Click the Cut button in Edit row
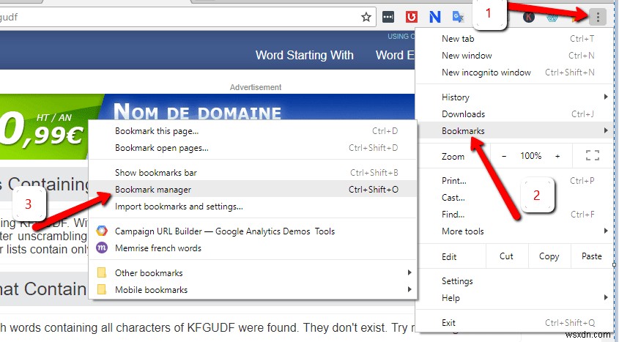This screenshot has height=342, width=619. [506, 256]
